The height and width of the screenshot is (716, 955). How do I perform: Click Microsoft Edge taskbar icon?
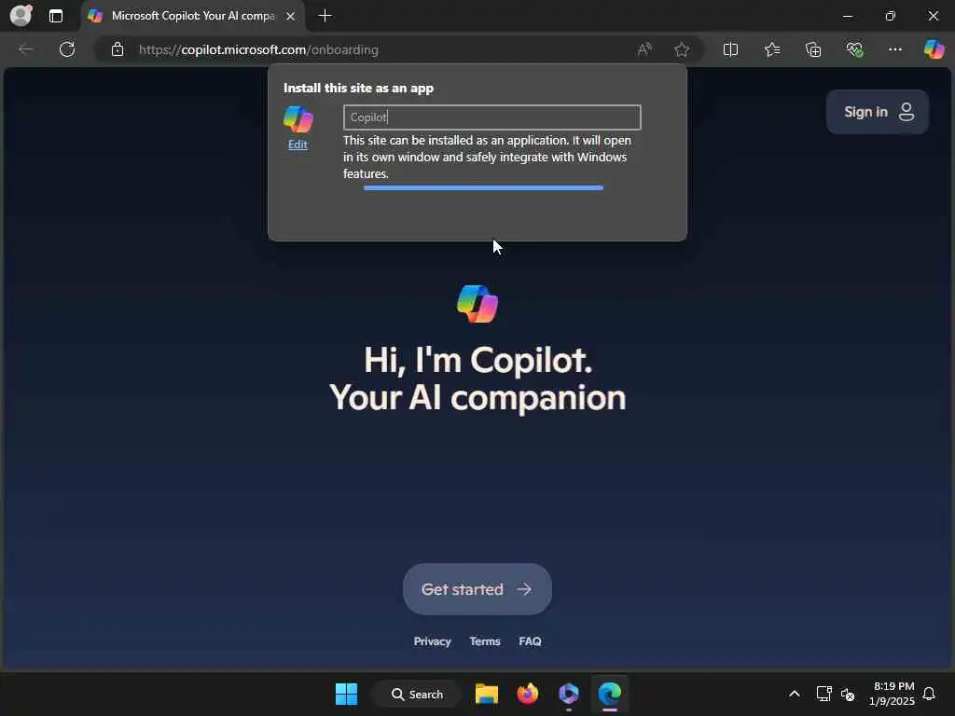coord(610,694)
